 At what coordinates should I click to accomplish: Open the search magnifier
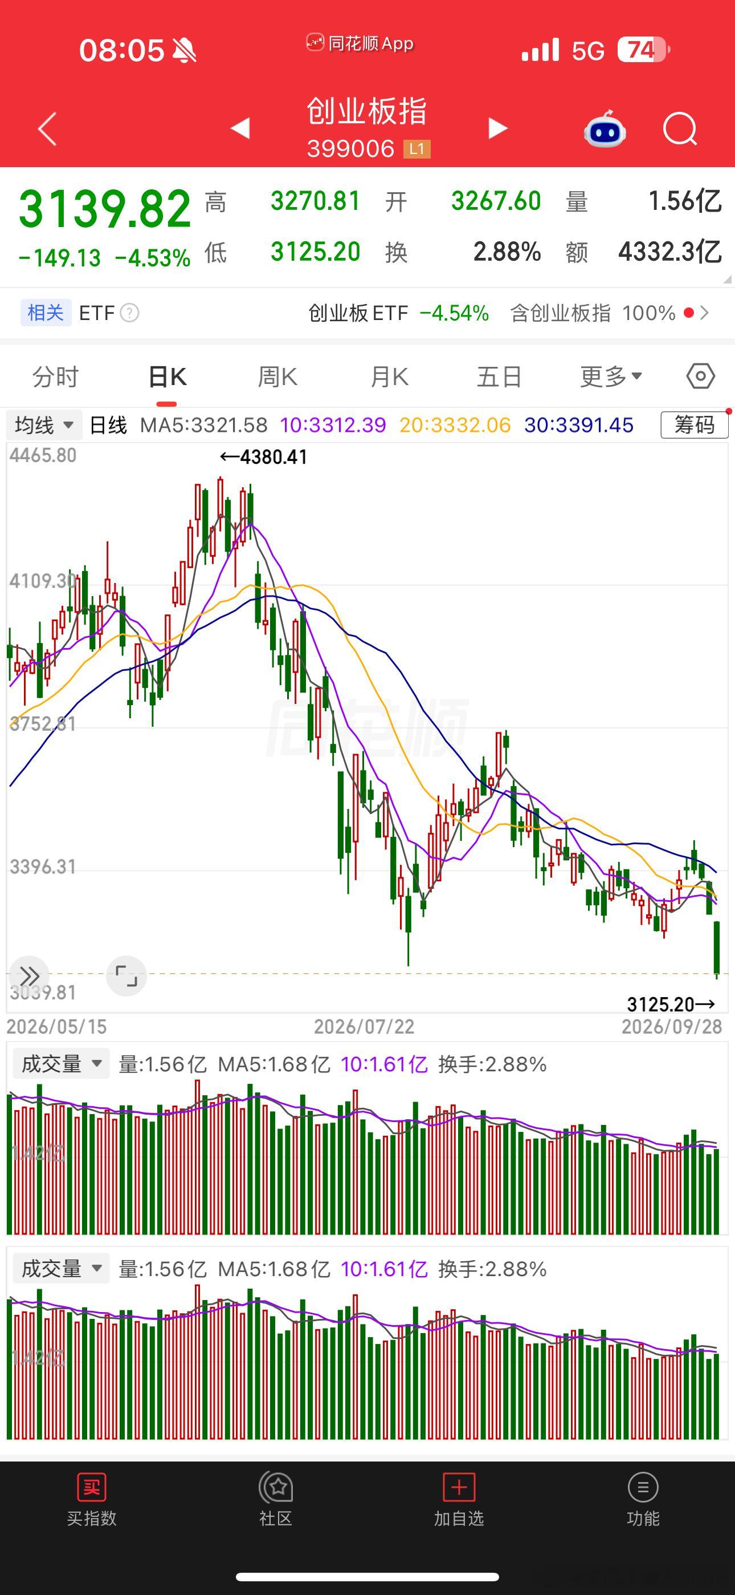(680, 129)
